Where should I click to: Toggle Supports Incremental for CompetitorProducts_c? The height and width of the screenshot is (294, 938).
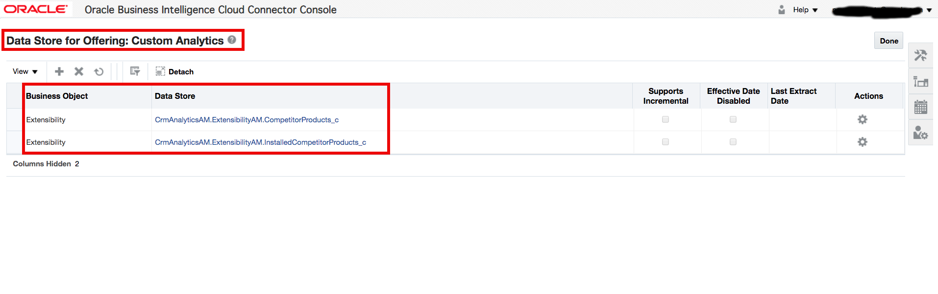[x=666, y=119]
